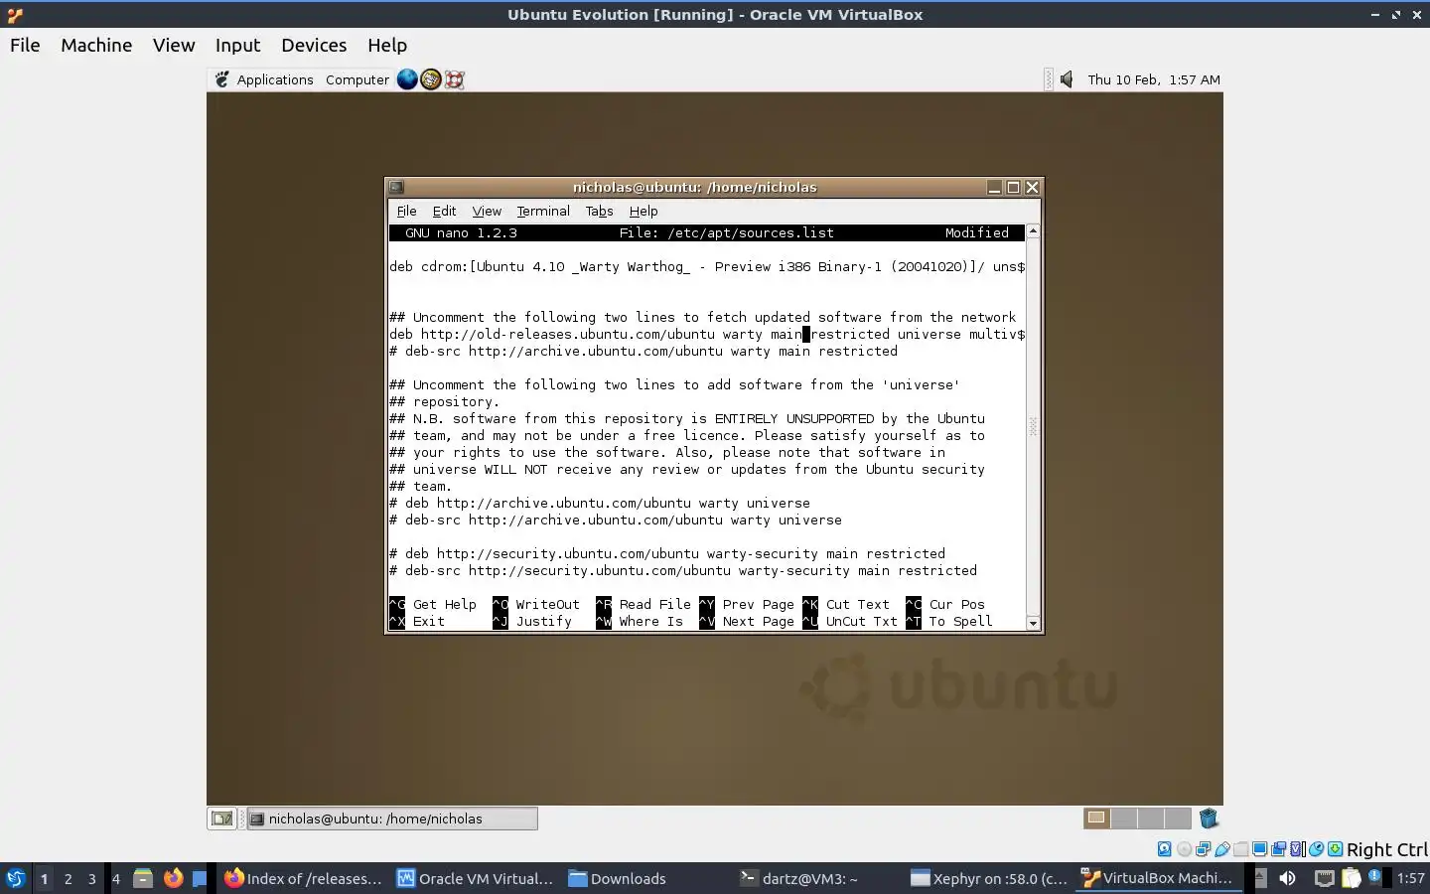This screenshot has height=894, width=1430.
Task: Open the VirtualBox Devices menu
Action: coord(314,45)
